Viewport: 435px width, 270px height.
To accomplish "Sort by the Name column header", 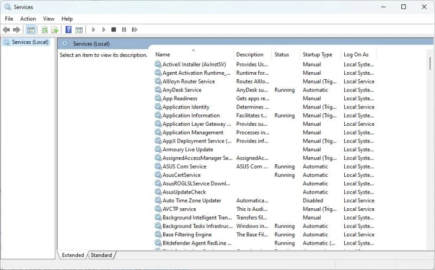I will click(x=194, y=55).
